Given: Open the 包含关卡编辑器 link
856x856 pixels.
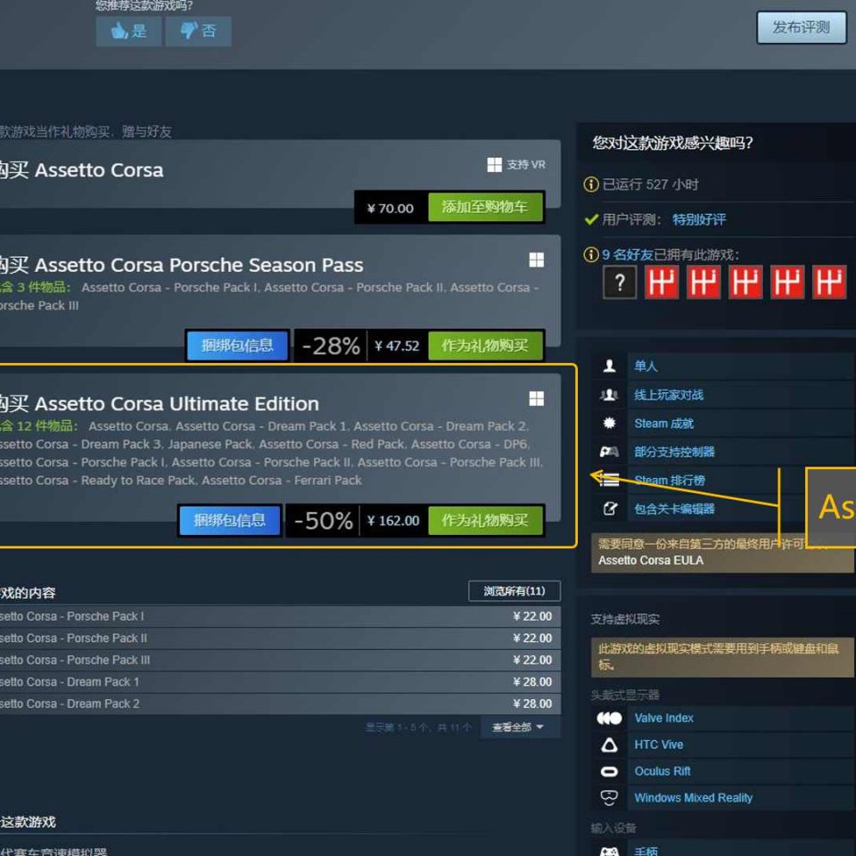Looking at the screenshot, I should pyautogui.click(x=674, y=509).
